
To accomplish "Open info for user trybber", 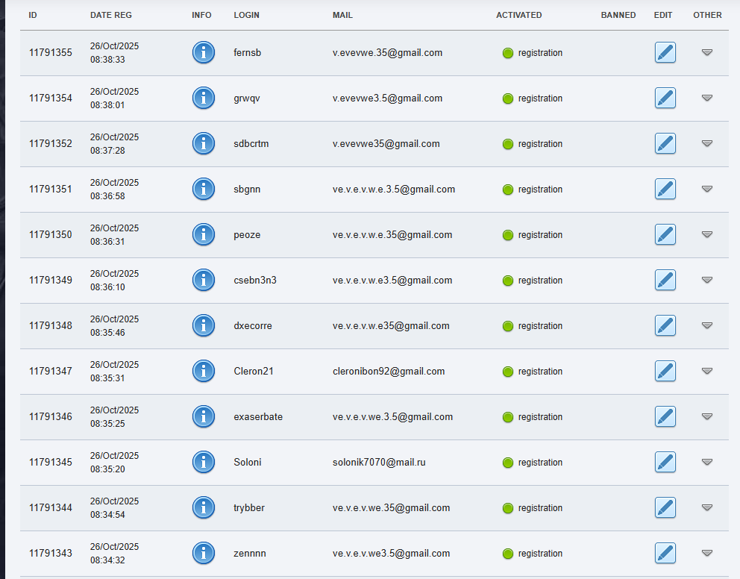I will tap(204, 508).
